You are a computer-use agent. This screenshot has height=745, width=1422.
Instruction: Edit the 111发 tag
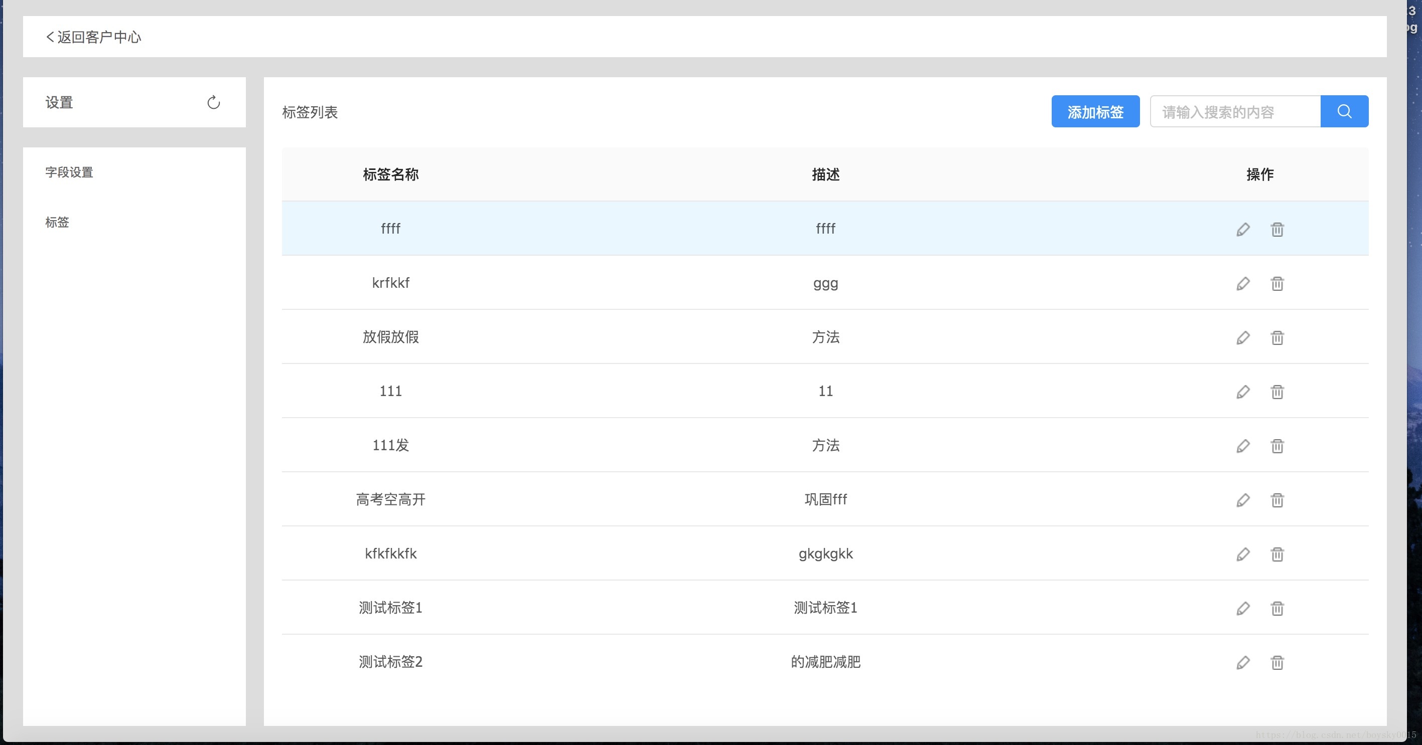coord(1242,446)
